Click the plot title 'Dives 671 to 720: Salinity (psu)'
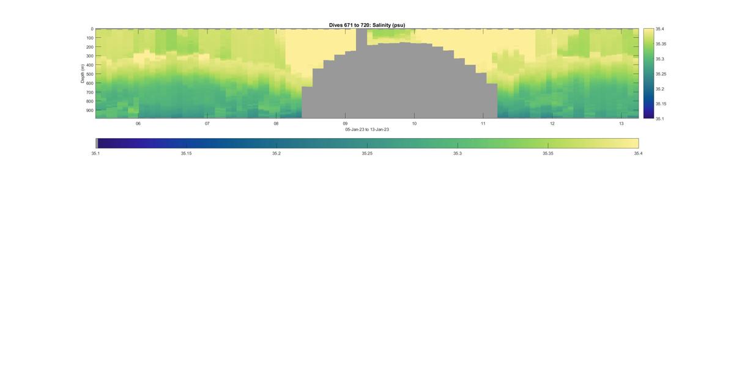The image size is (734, 380). click(x=367, y=25)
